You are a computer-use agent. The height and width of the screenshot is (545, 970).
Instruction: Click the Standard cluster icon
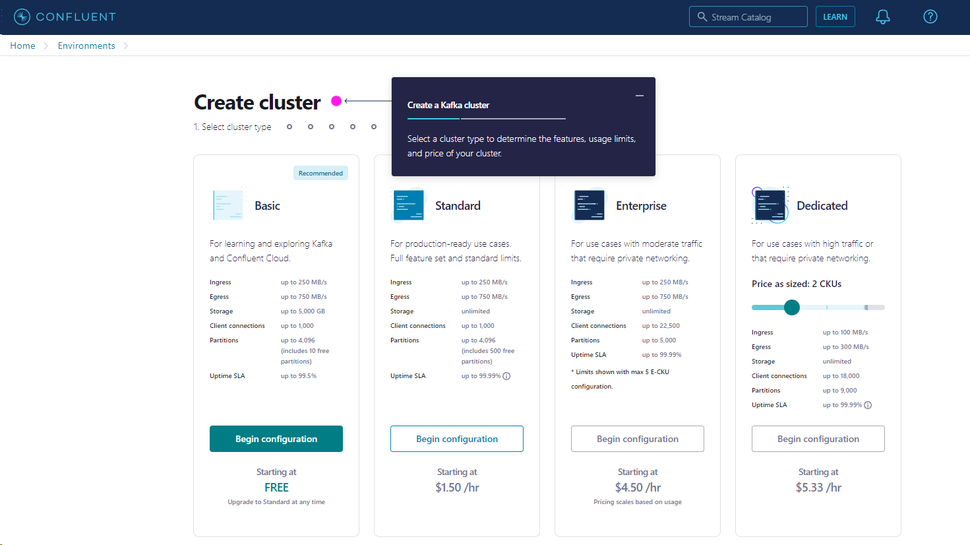pyautogui.click(x=409, y=205)
